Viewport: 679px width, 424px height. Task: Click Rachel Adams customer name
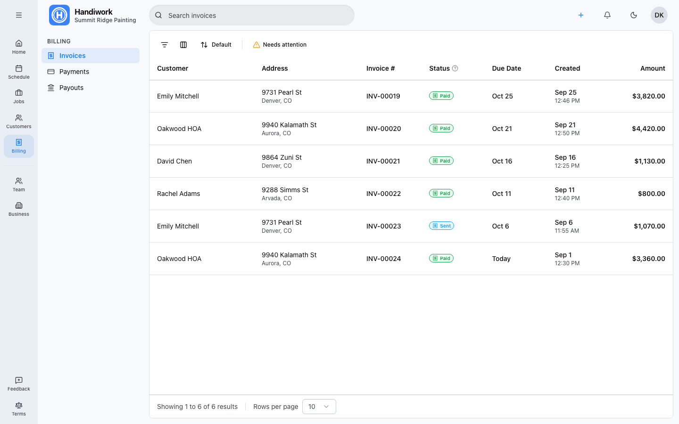click(x=178, y=194)
